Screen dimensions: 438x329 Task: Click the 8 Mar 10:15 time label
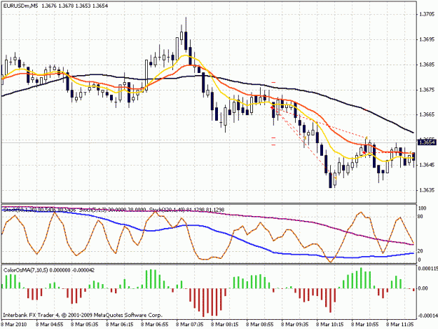coord(330,324)
